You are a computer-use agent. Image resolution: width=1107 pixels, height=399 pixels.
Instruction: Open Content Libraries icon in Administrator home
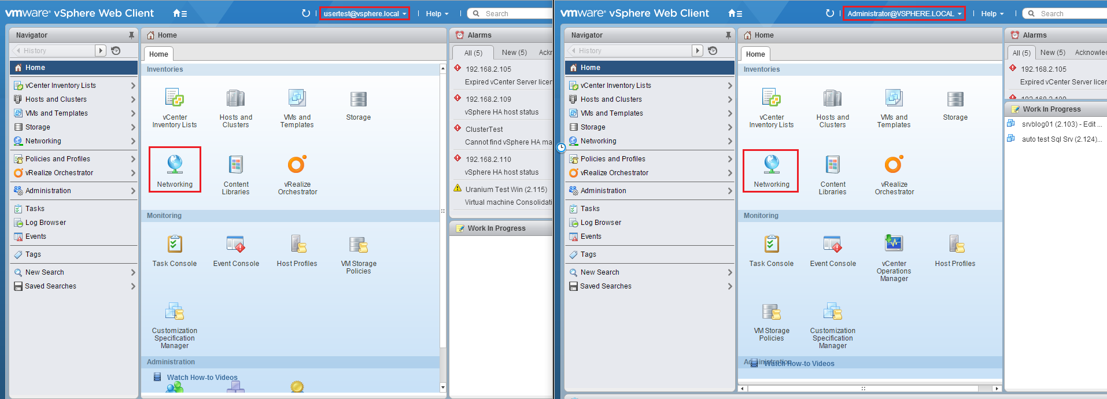(833, 175)
